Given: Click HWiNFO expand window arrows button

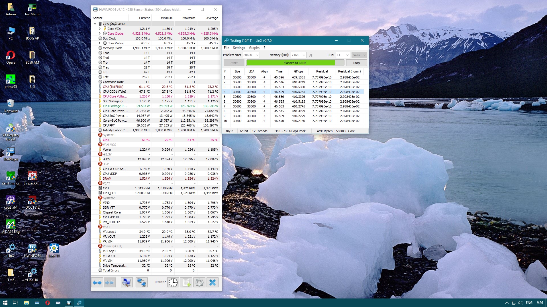Looking at the screenshot, I should click(x=97, y=283).
